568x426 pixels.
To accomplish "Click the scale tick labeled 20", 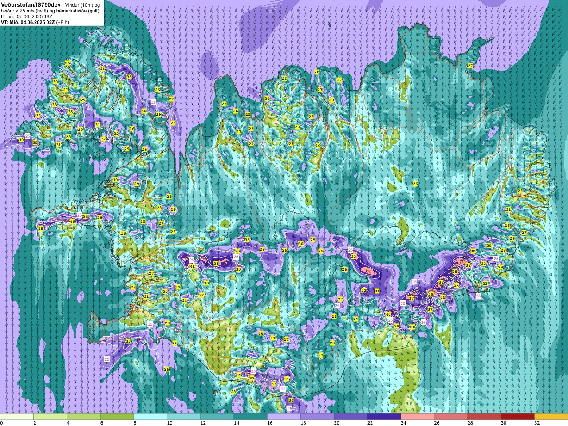I will tap(337, 423).
